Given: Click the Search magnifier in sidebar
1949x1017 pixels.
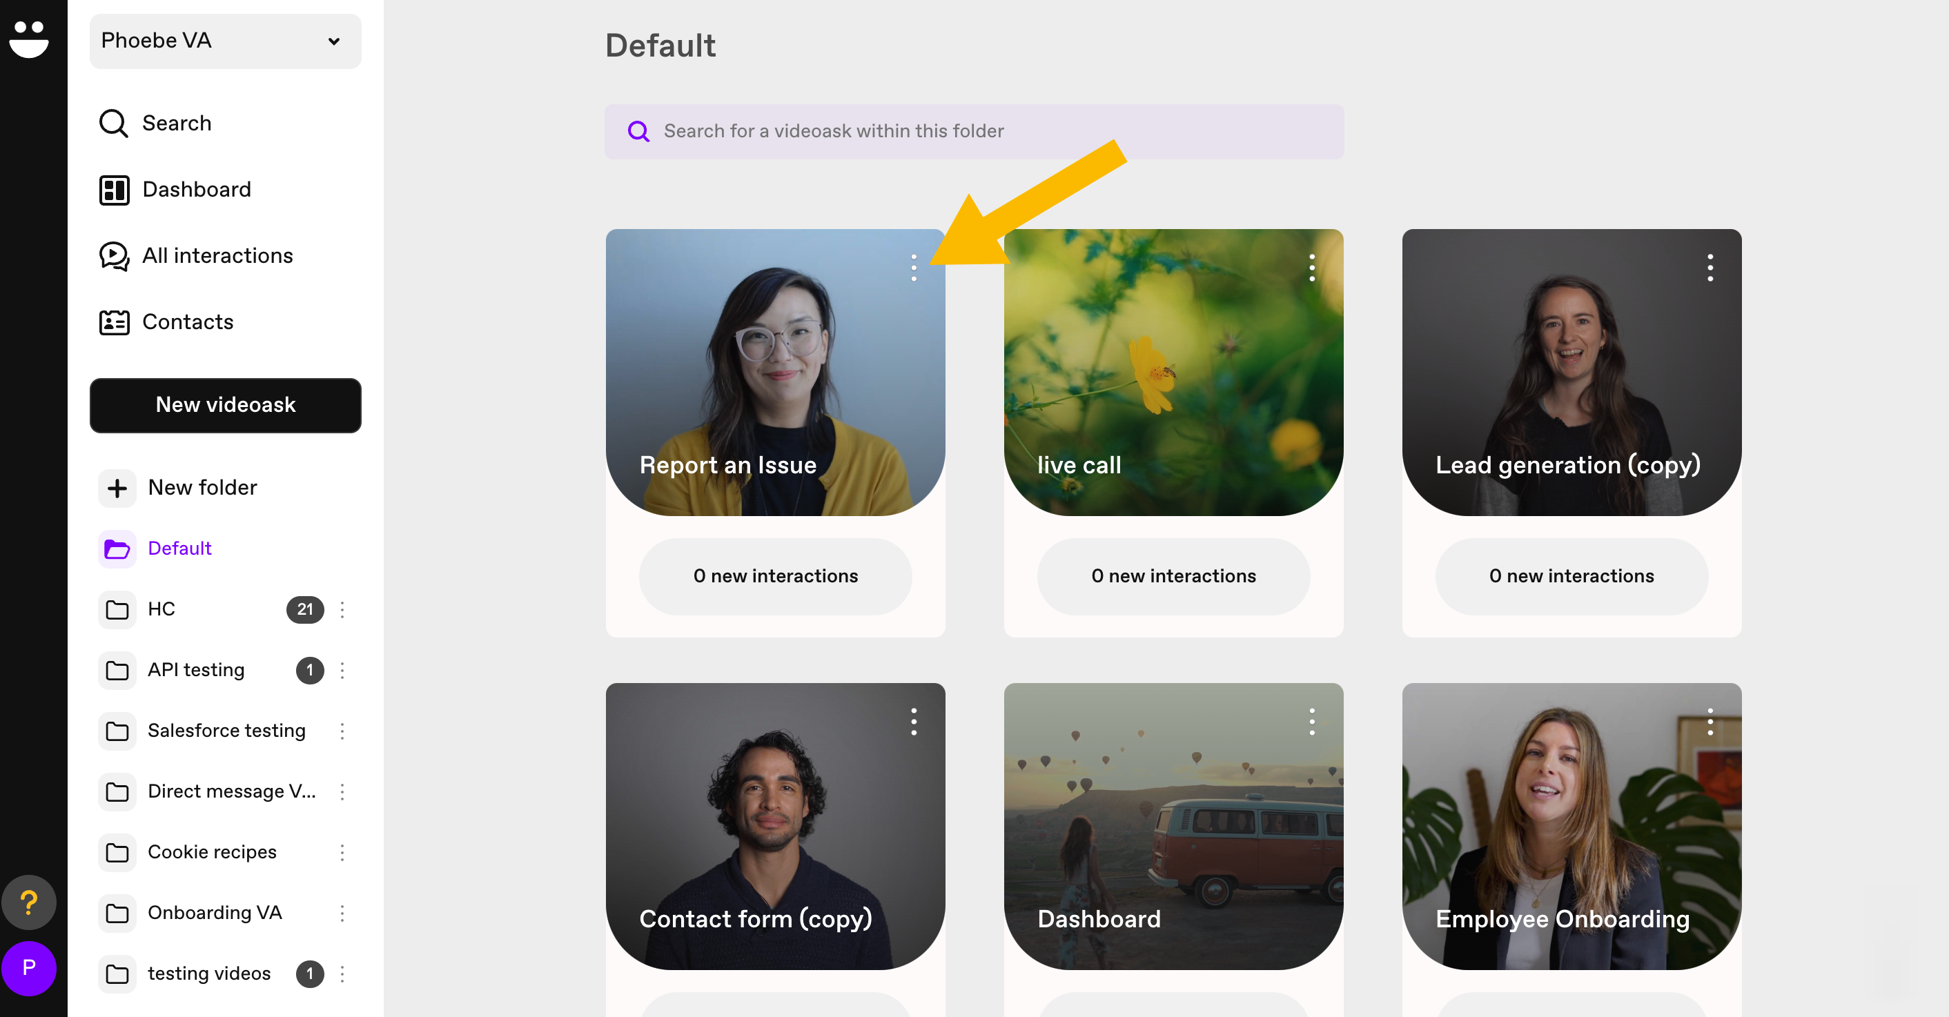Looking at the screenshot, I should coord(113,124).
